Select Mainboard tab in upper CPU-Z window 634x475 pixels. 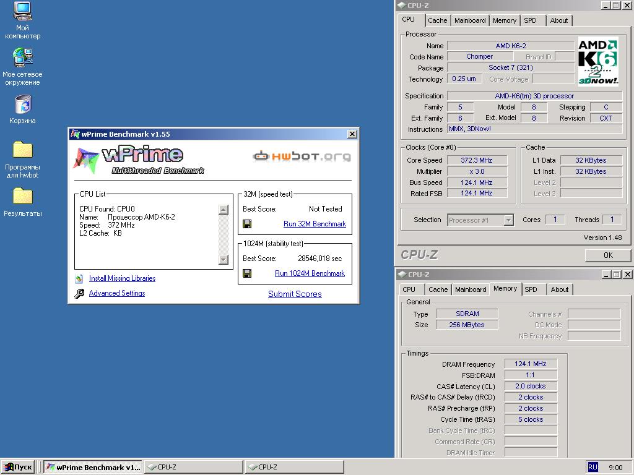(470, 20)
